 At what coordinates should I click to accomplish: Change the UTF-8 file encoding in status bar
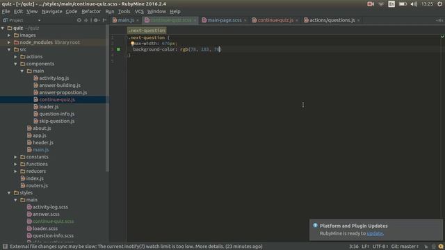coord(380,247)
